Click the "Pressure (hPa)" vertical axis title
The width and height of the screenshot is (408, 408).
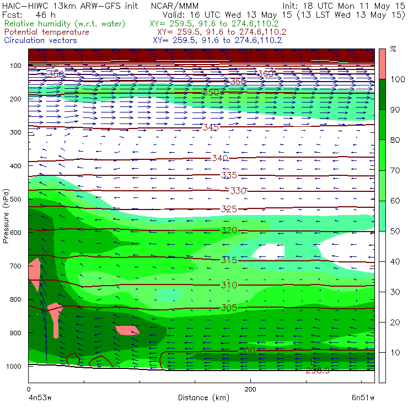tap(6, 216)
